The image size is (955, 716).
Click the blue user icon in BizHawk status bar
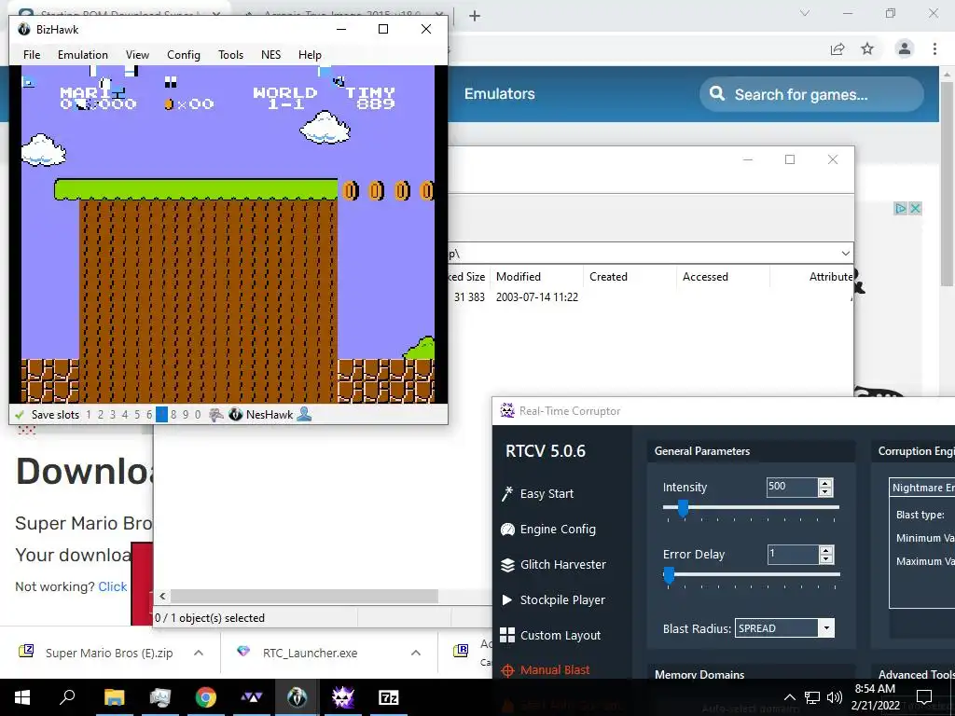(305, 415)
